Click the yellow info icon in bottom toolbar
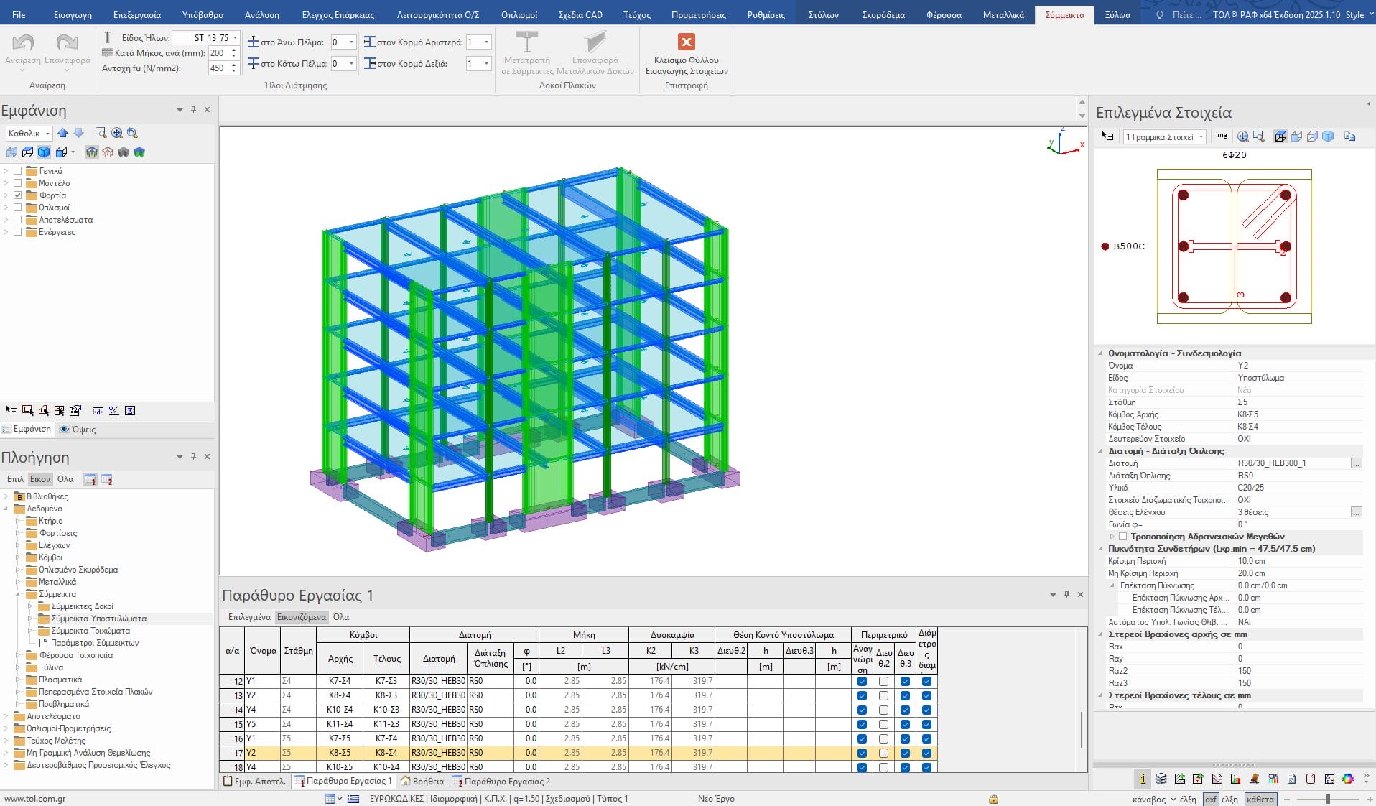This screenshot has height=806, width=1376. (x=1143, y=779)
